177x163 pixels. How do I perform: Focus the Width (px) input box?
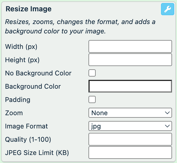tap(130, 46)
